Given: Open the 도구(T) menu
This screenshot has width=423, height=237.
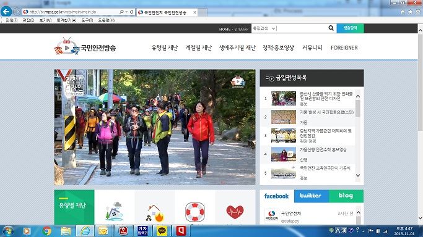Looking at the screenshot, I should [x=87, y=20].
